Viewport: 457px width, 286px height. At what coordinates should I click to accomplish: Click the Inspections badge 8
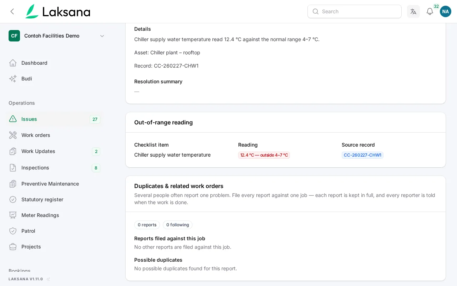click(x=96, y=168)
